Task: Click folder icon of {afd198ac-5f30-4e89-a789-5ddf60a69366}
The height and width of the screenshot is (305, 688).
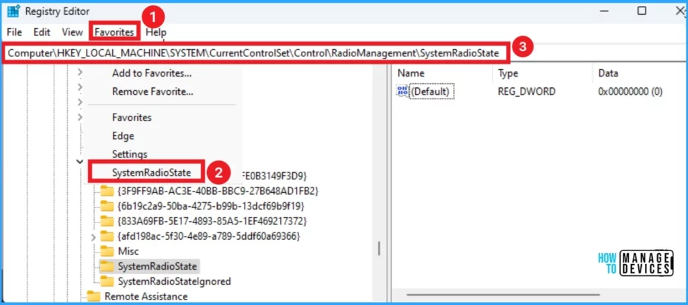Action: (x=107, y=236)
